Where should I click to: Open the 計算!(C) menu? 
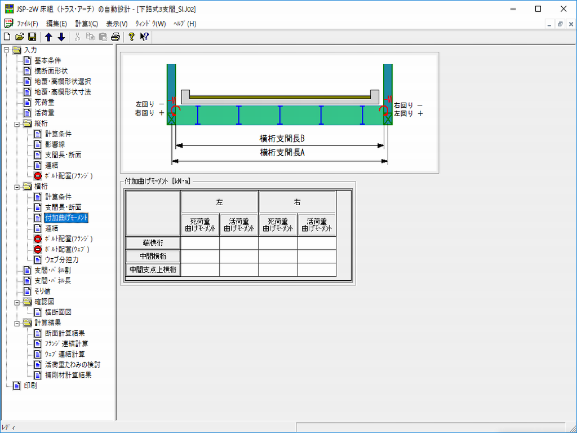coord(86,24)
